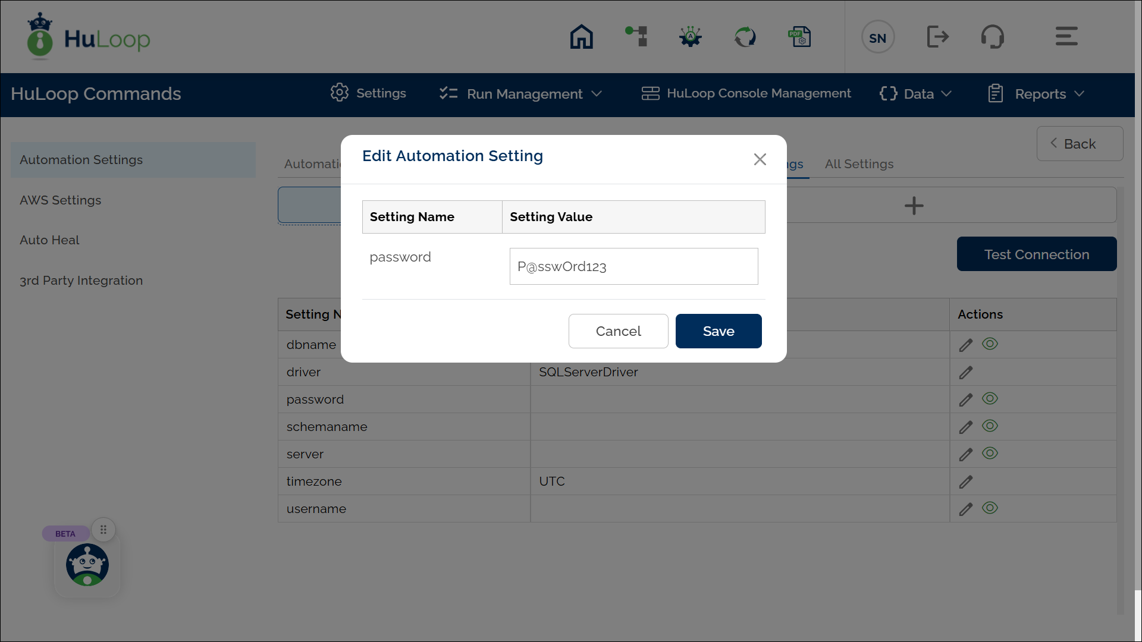Toggle visibility of the server value
Image resolution: width=1142 pixels, height=642 pixels.
(x=990, y=454)
